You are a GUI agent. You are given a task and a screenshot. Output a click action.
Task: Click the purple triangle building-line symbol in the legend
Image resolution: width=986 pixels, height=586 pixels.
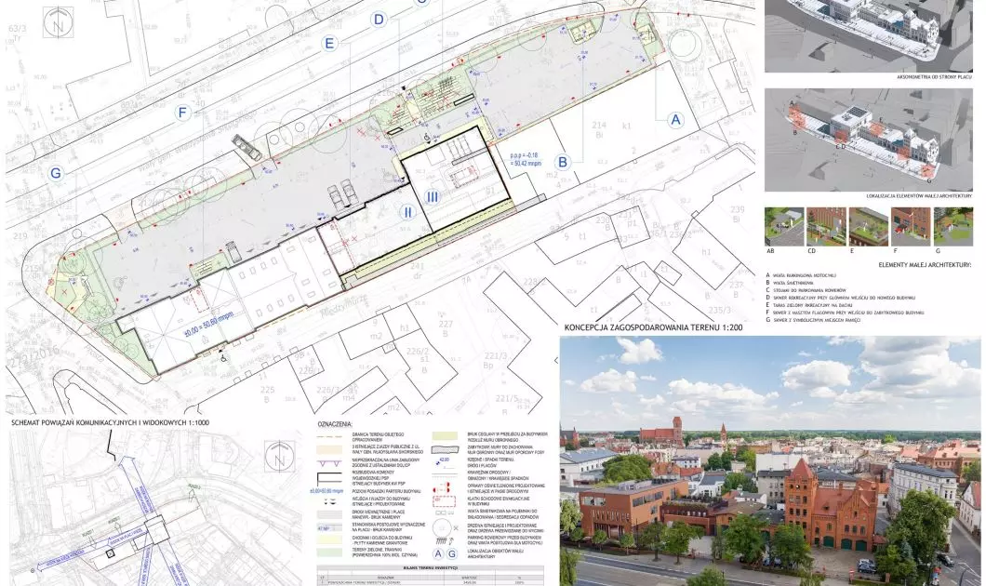(329, 463)
